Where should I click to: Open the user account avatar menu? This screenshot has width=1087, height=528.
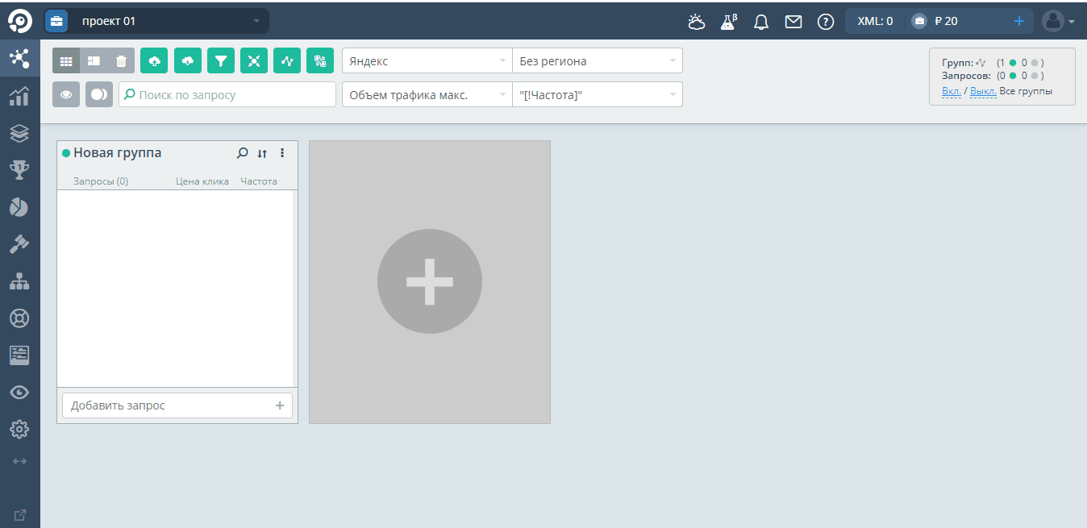(1058, 22)
